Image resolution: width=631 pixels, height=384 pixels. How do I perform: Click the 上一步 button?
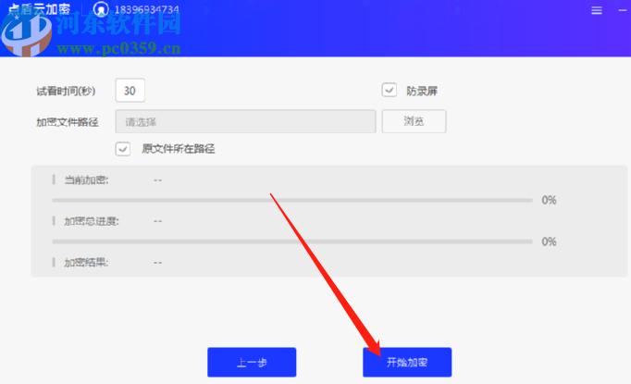coord(252,363)
